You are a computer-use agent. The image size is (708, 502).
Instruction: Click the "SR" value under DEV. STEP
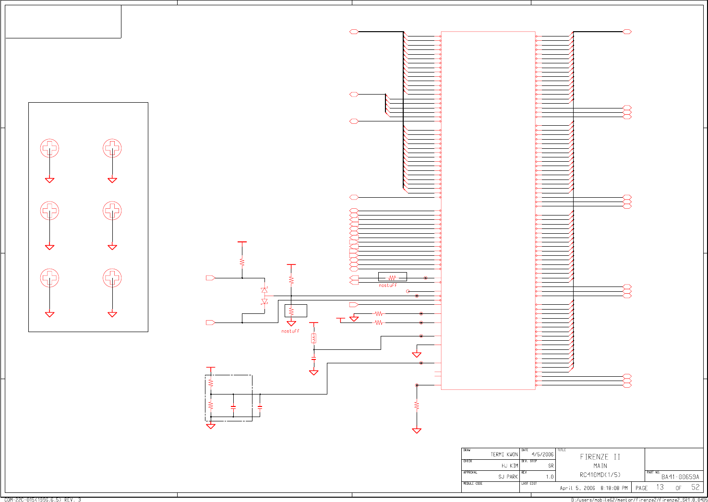tap(551, 466)
